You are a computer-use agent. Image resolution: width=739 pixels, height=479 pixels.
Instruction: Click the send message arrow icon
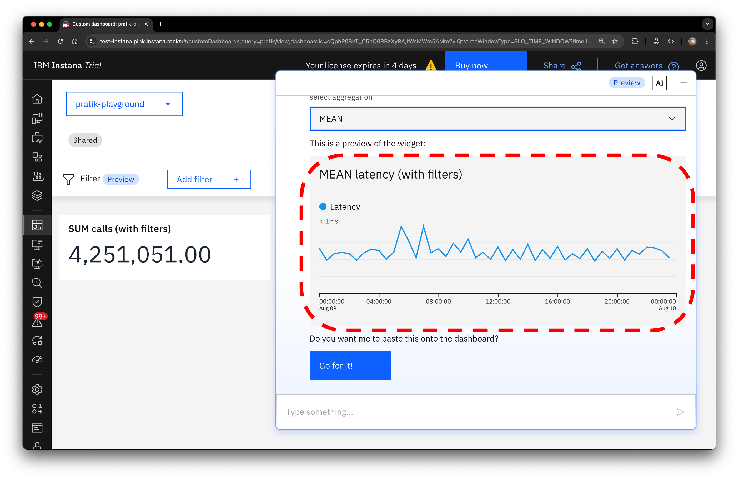tap(680, 412)
